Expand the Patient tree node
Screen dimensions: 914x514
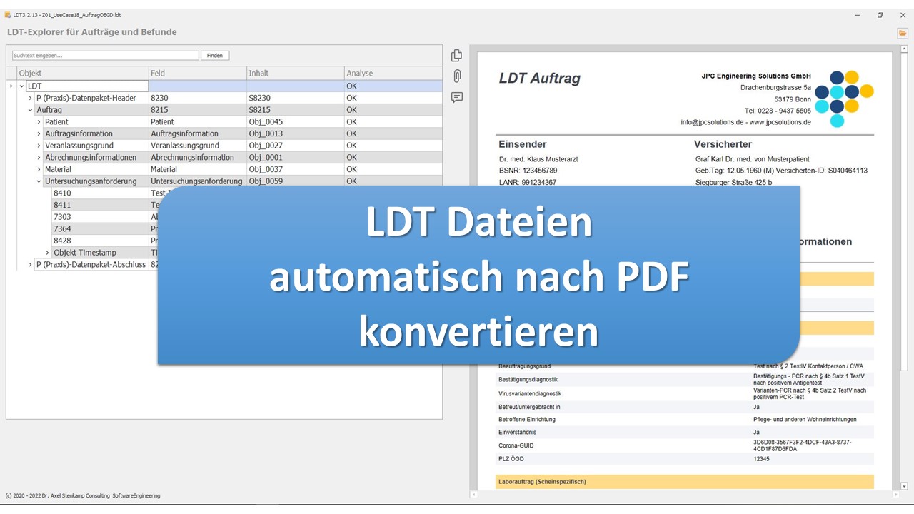[39, 122]
